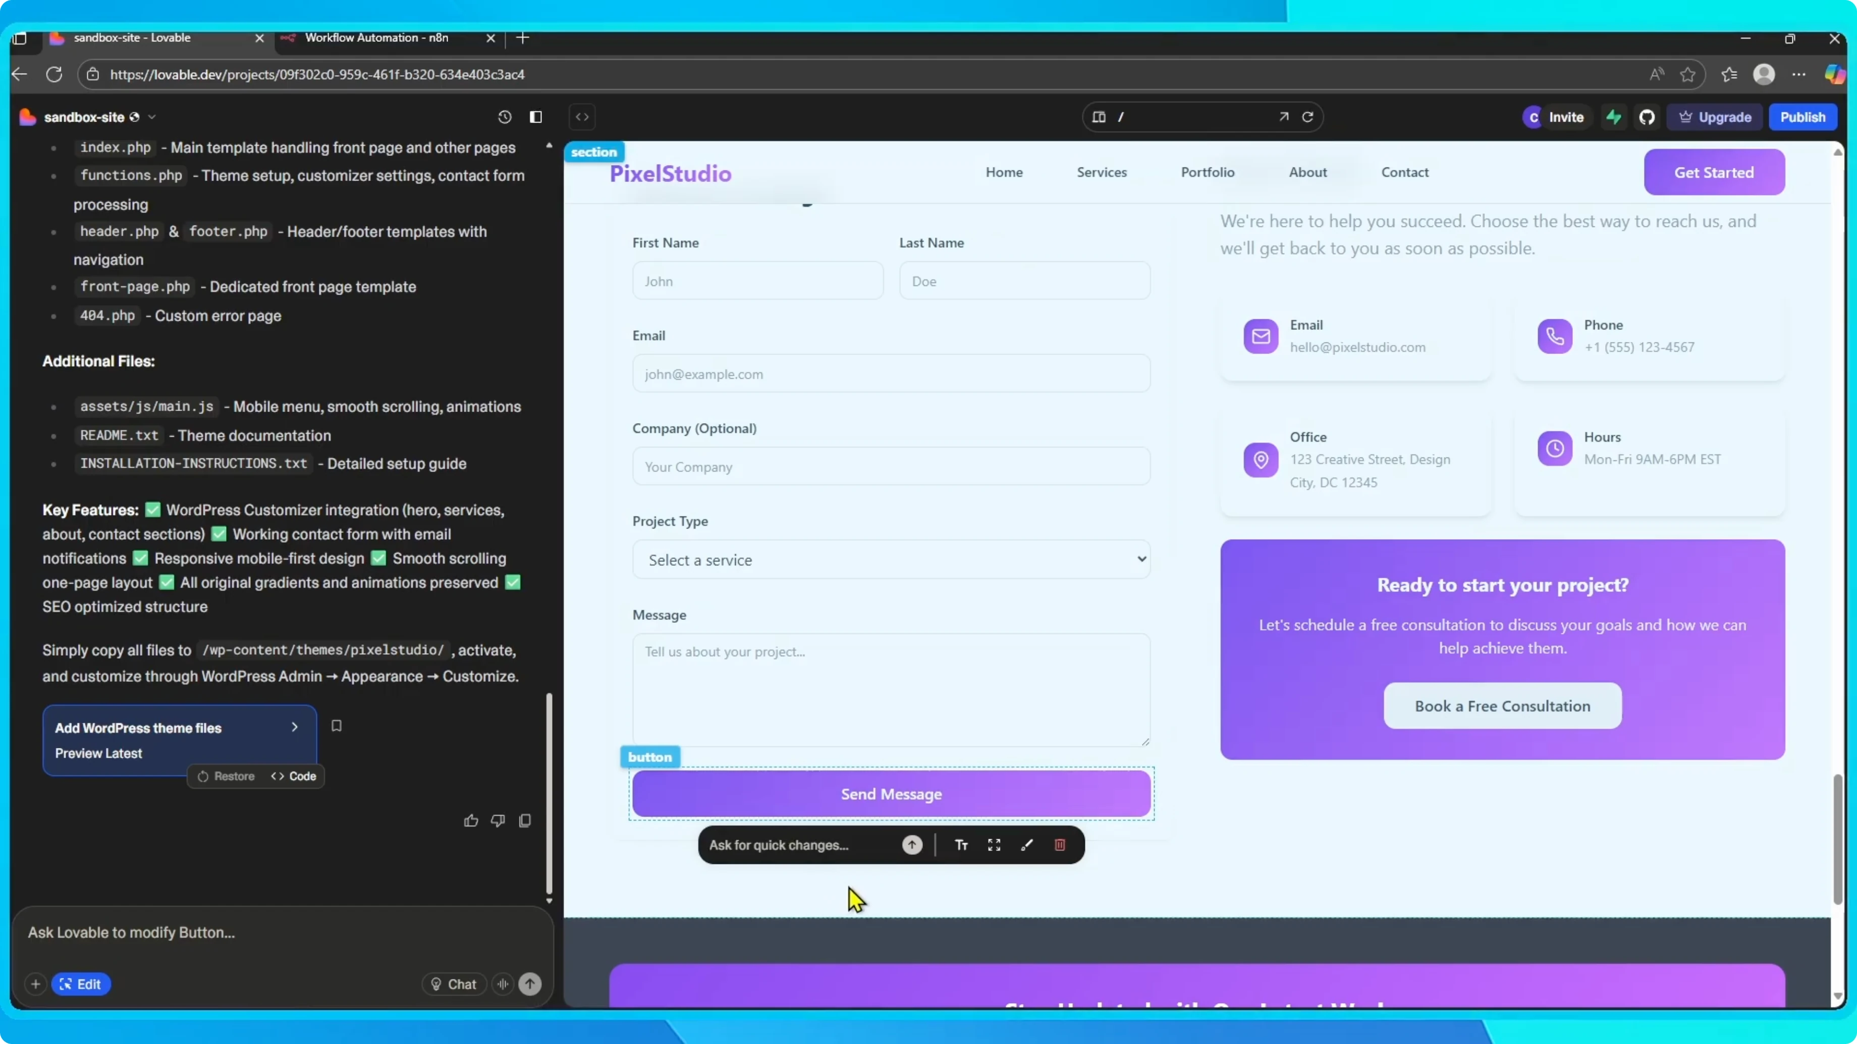Restore this version

tap(227, 776)
